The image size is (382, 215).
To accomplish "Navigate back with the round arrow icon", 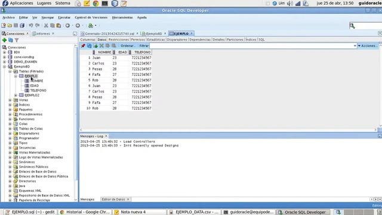I will point(67,25).
